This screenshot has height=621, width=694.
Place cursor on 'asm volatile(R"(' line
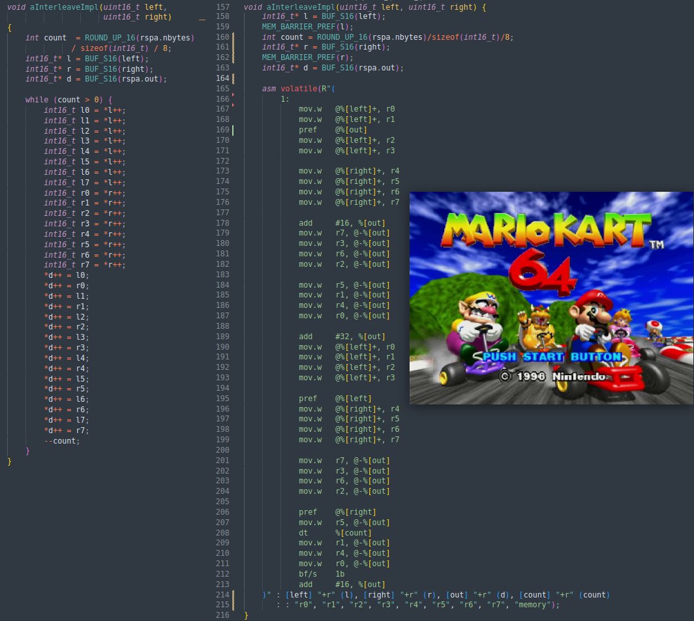pyautogui.click(x=298, y=89)
